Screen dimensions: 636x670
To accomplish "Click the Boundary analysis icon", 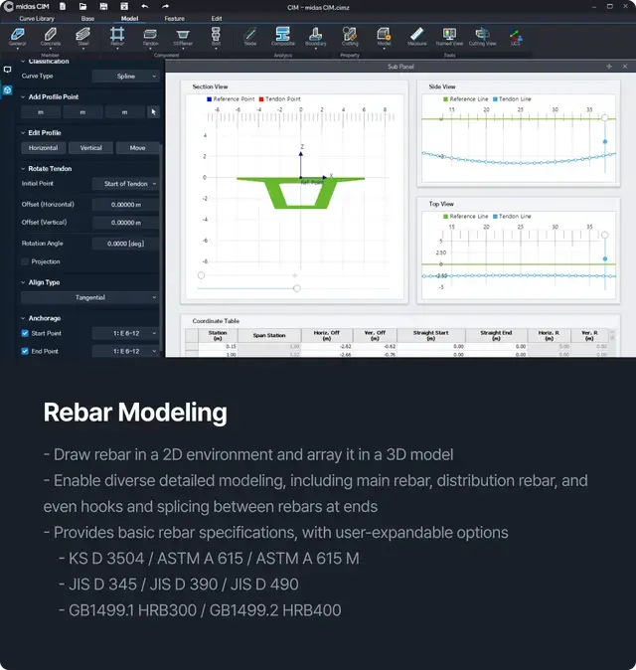I will pos(315,36).
